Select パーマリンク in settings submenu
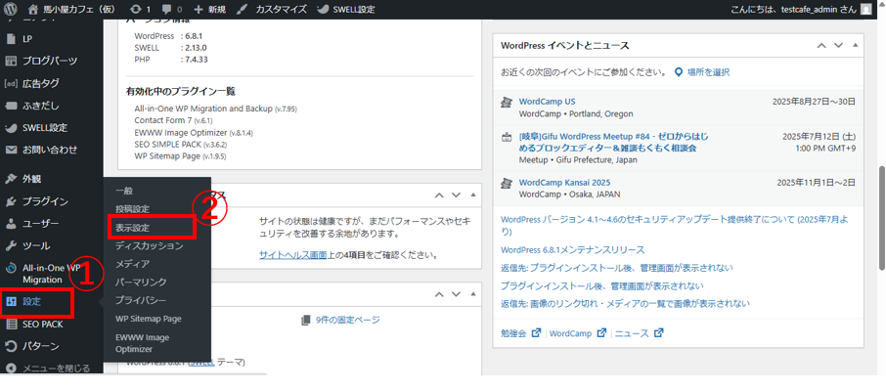This screenshot has height=391, width=886. [x=141, y=282]
